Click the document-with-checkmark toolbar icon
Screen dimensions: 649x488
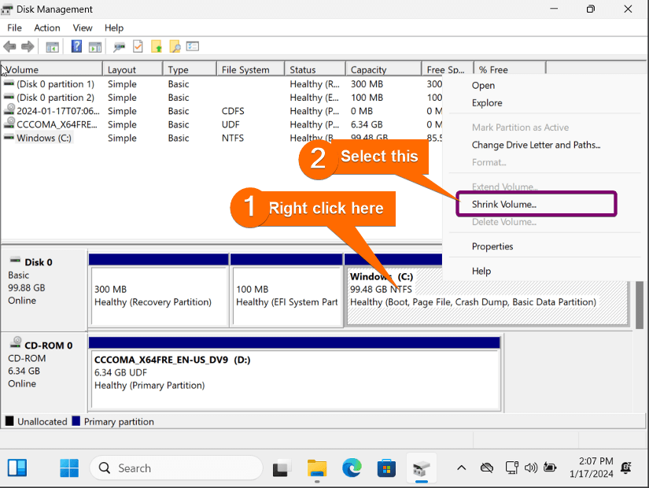coord(138,46)
